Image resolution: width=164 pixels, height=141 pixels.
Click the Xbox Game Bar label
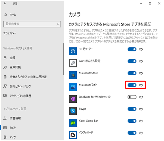point(88,121)
